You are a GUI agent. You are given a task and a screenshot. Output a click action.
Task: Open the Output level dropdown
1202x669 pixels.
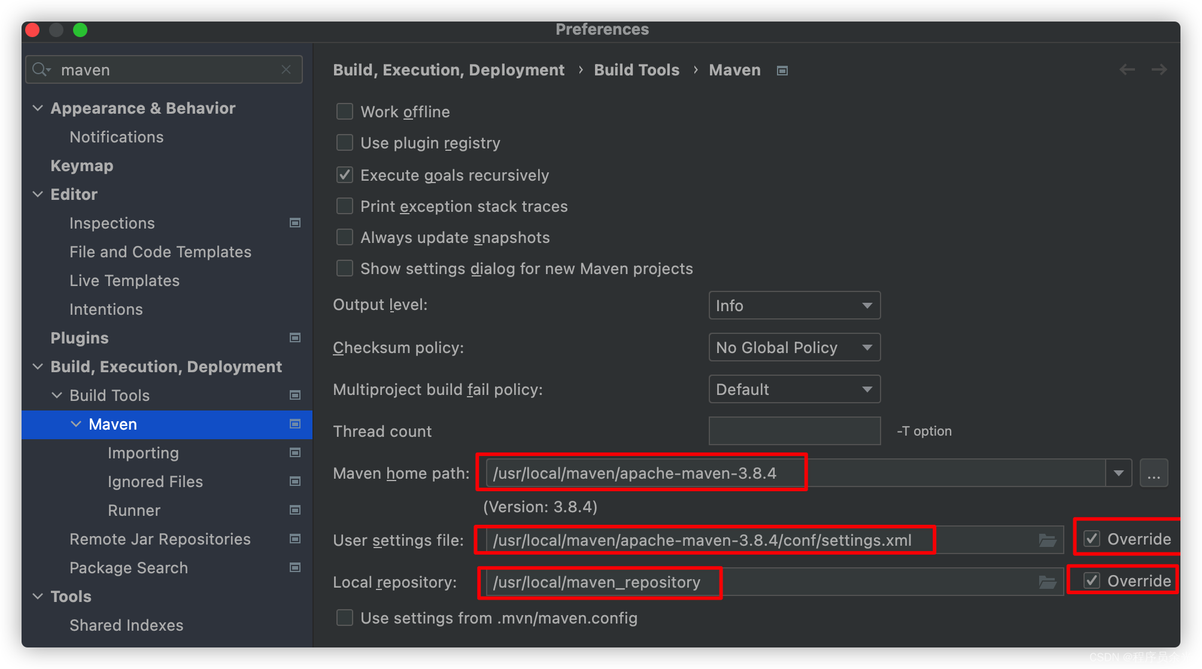point(794,305)
